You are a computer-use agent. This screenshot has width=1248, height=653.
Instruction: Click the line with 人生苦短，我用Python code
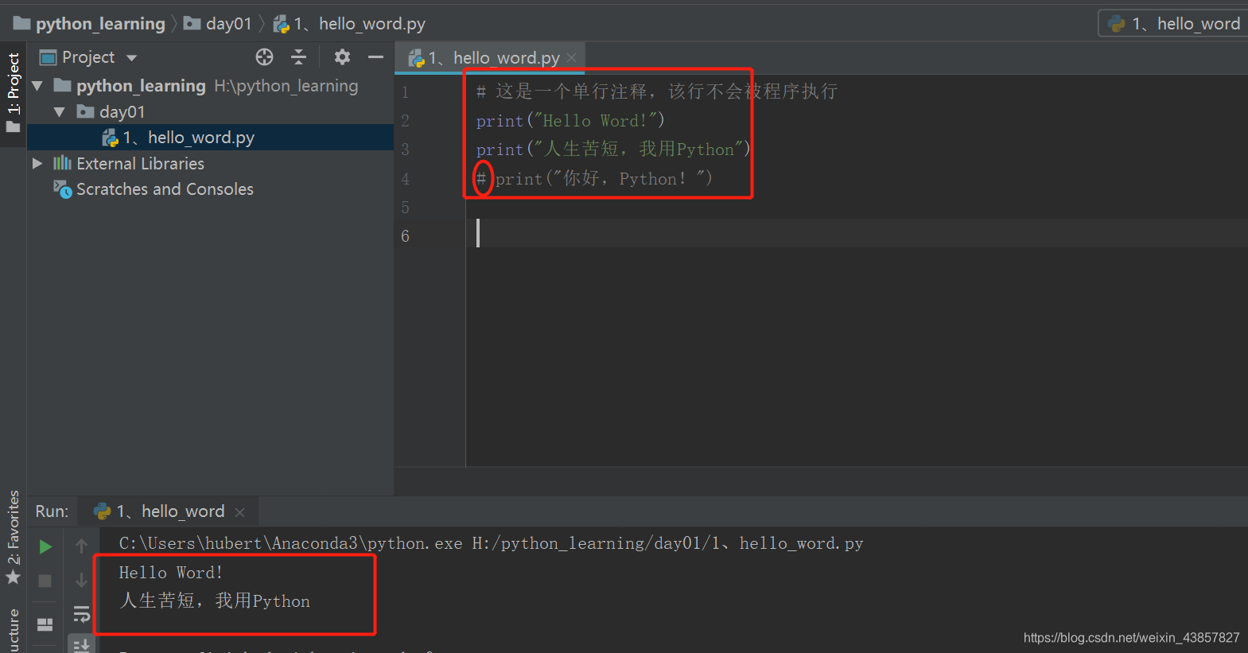coord(613,150)
